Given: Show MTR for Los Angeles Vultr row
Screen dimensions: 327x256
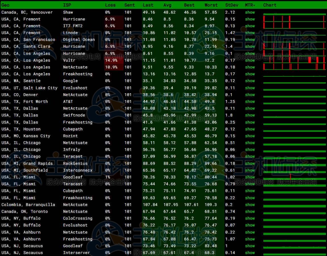Looking at the screenshot, I should (x=250, y=60).
